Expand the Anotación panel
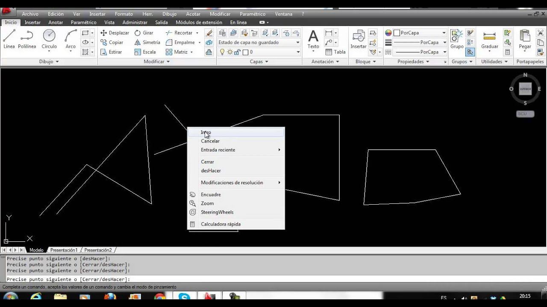The image size is (547, 307). 325,62
